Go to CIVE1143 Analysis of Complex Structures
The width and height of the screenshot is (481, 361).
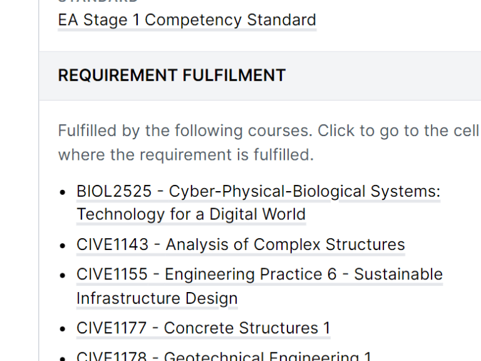(240, 244)
